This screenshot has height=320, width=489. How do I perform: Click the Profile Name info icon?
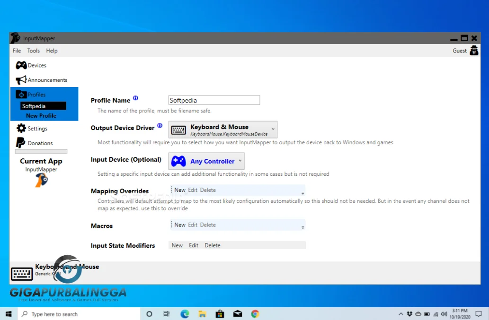136,97
